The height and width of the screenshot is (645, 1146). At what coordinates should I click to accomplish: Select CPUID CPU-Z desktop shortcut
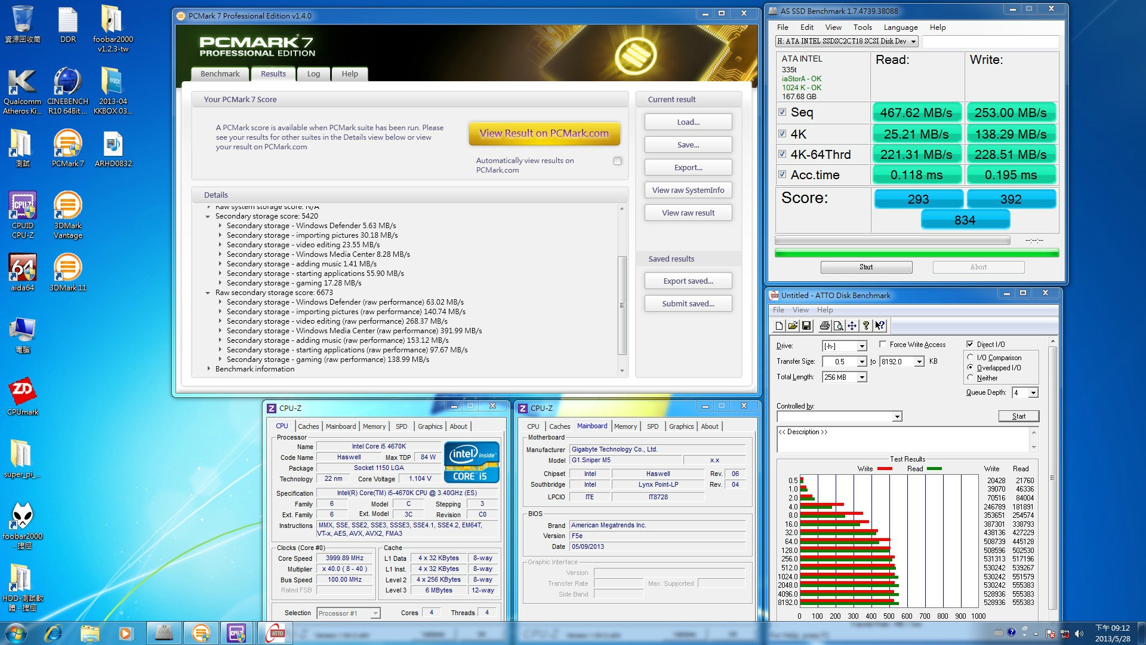pos(23,216)
